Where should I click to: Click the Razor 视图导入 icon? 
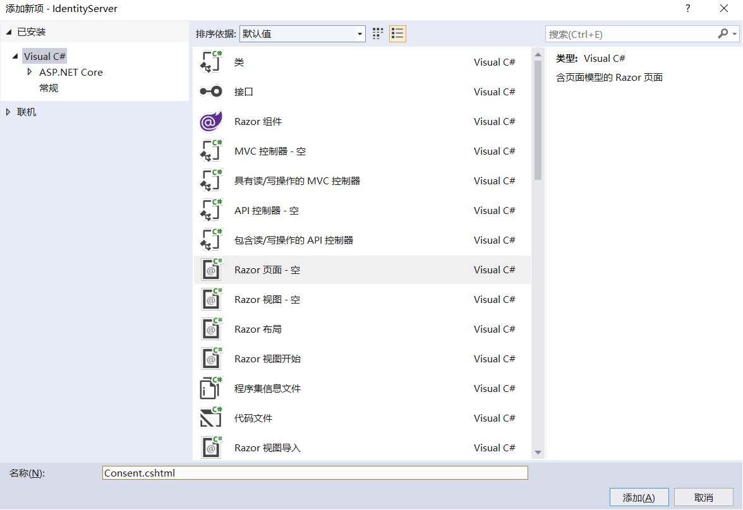click(211, 448)
